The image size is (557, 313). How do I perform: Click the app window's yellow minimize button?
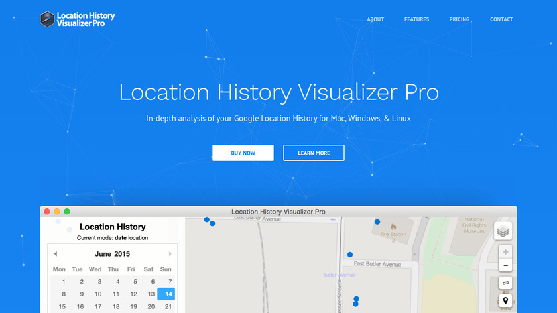(x=57, y=212)
